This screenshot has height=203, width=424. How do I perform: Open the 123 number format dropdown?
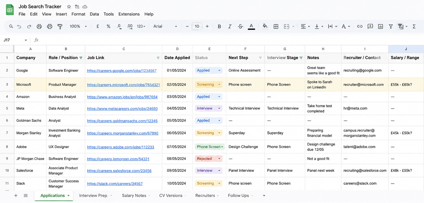pyautogui.click(x=141, y=26)
